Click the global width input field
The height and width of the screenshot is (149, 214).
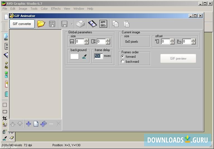[80, 41]
